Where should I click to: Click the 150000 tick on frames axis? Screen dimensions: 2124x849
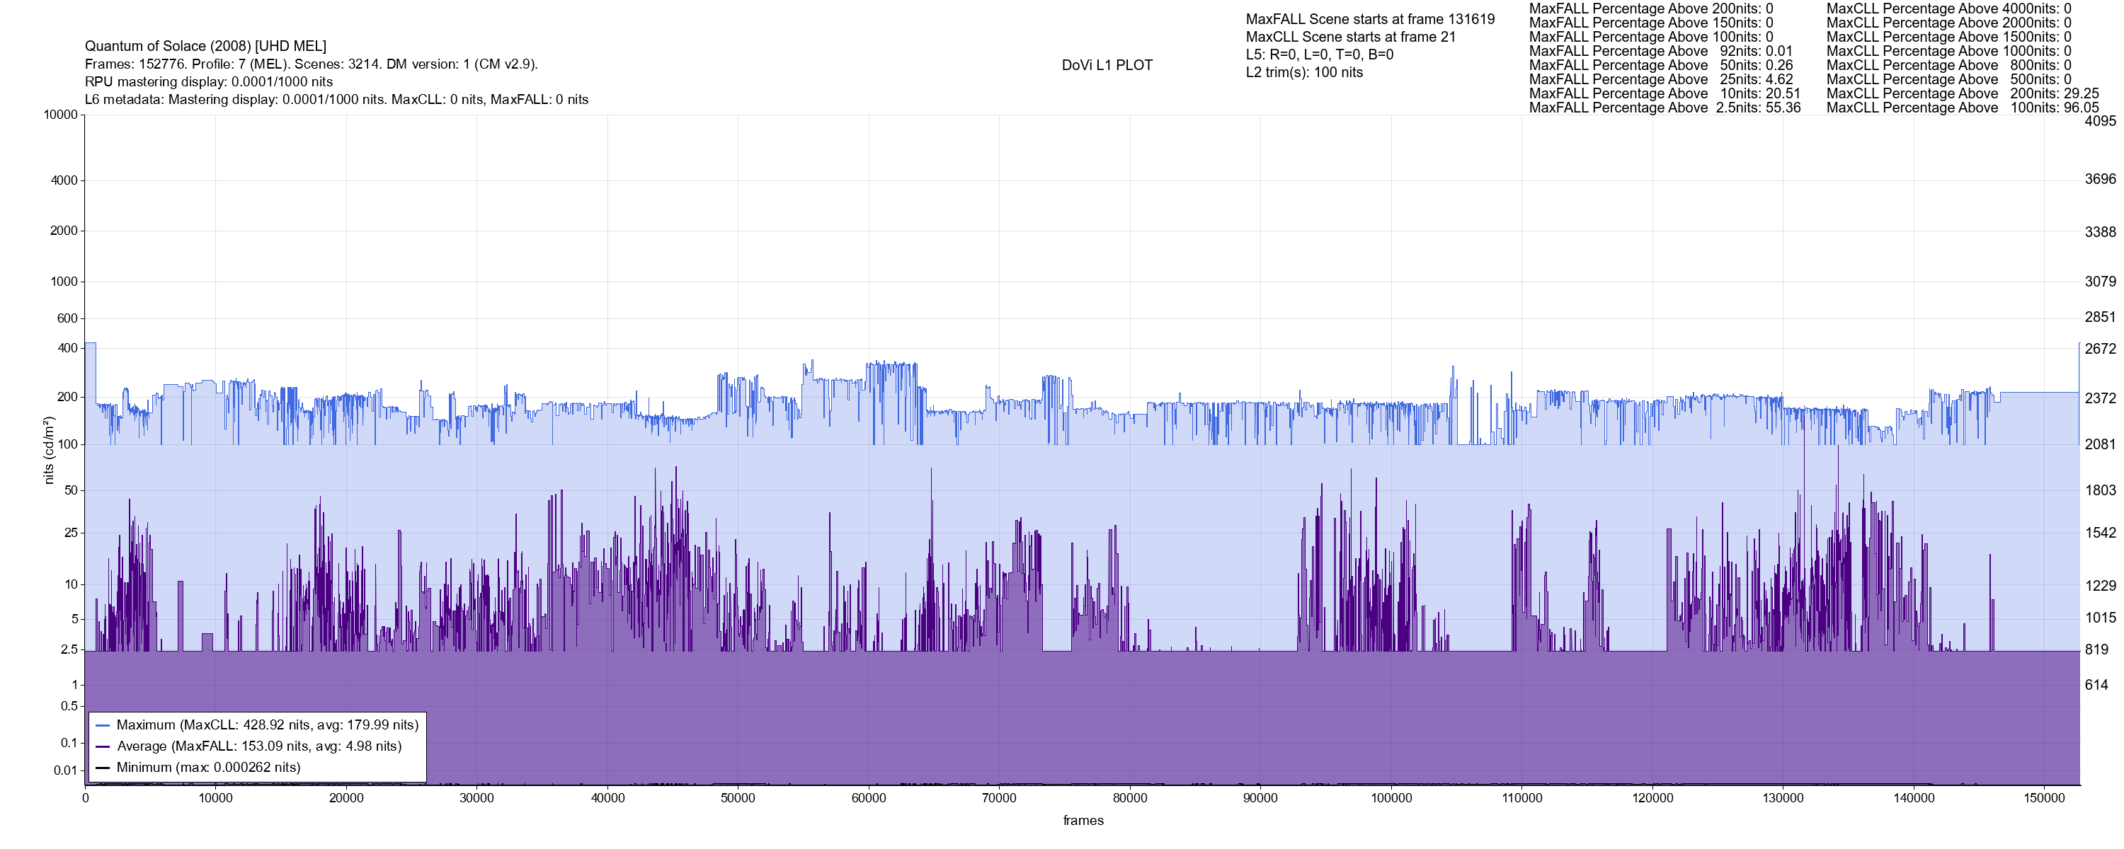2044,799
